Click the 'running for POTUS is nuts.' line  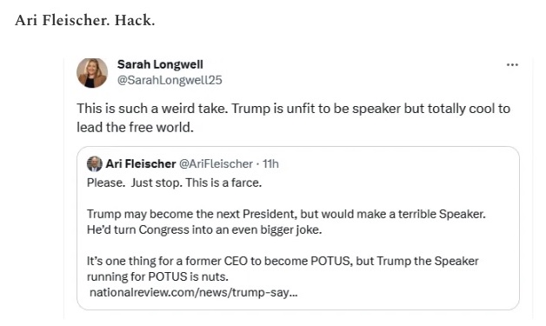[157, 276]
